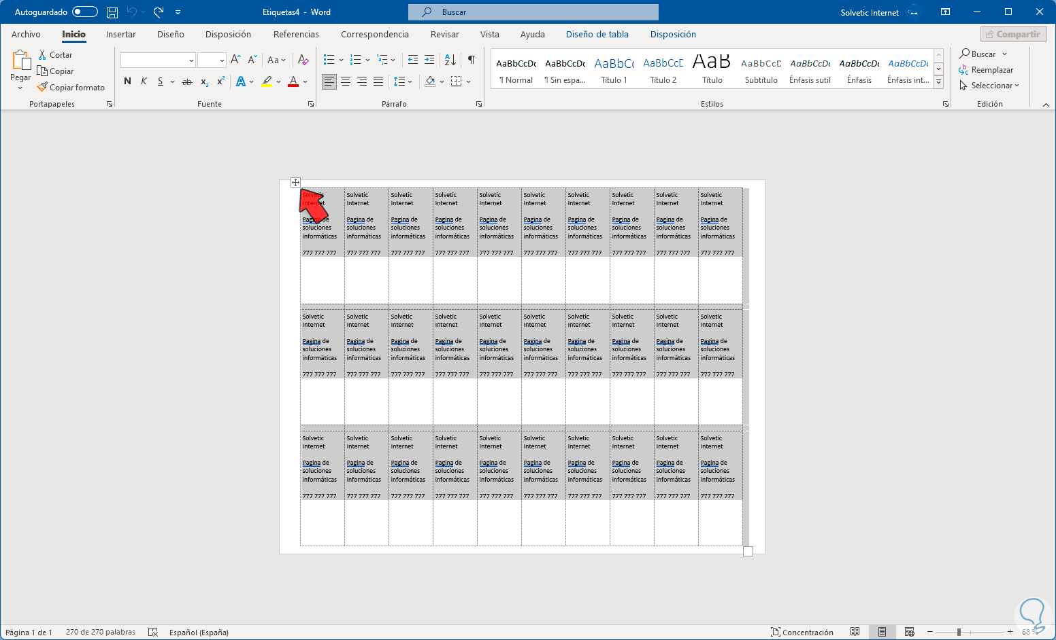Toggle right text alignment

(x=362, y=82)
